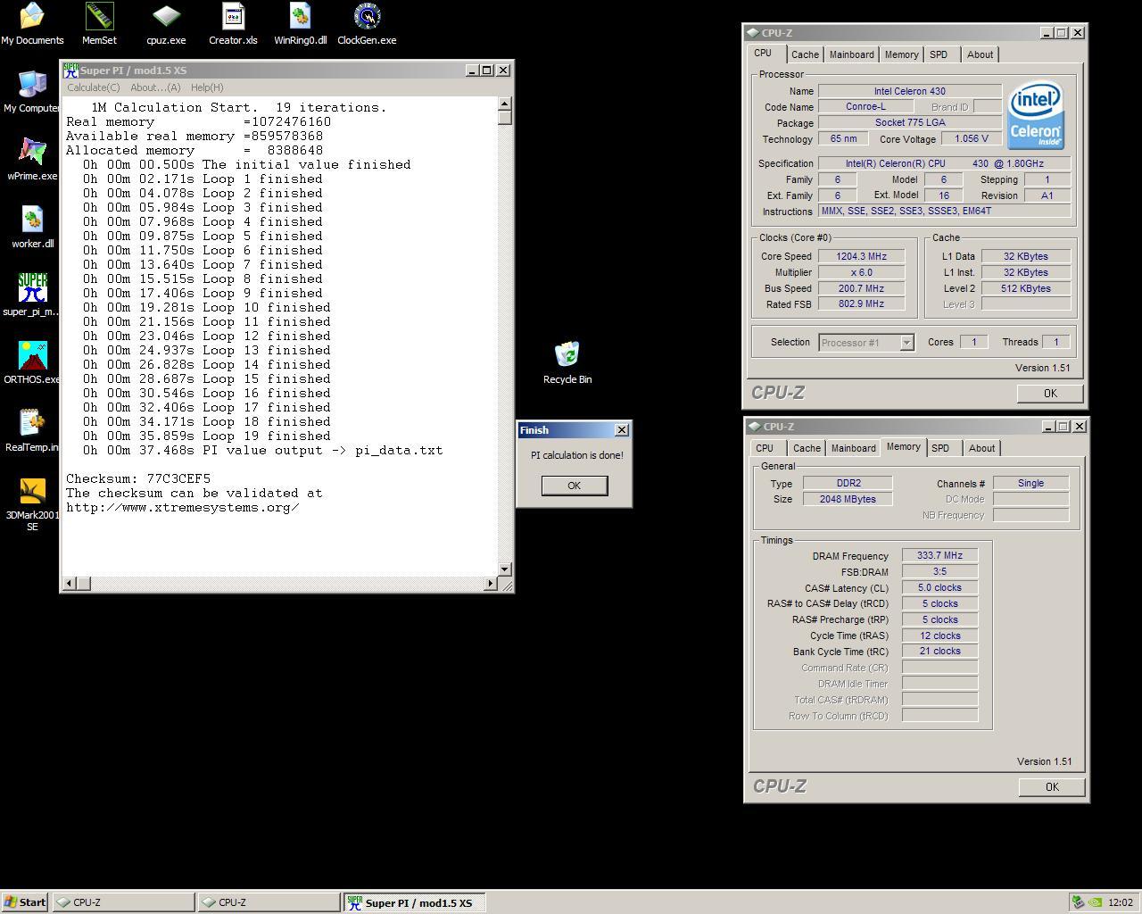This screenshot has height=914, width=1142.
Task: Open SPD tab in bottom CPU-Z
Action: click(940, 448)
